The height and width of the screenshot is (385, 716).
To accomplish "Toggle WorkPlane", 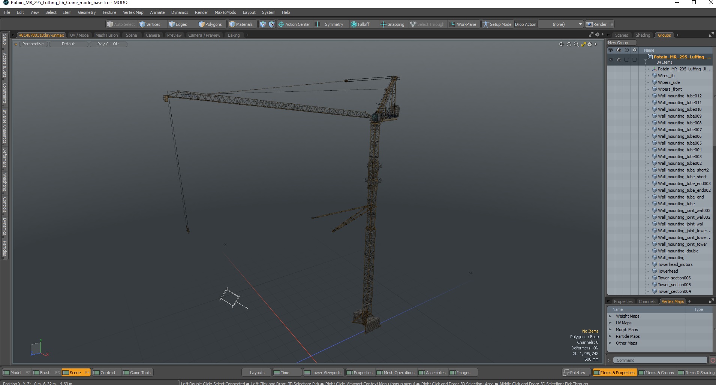I will coord(463,24).
